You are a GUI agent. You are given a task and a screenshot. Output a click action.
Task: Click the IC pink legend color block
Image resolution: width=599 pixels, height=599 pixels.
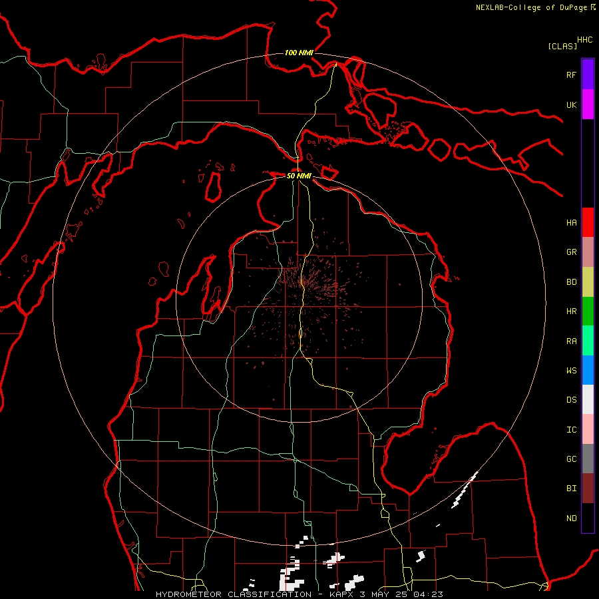588,429
